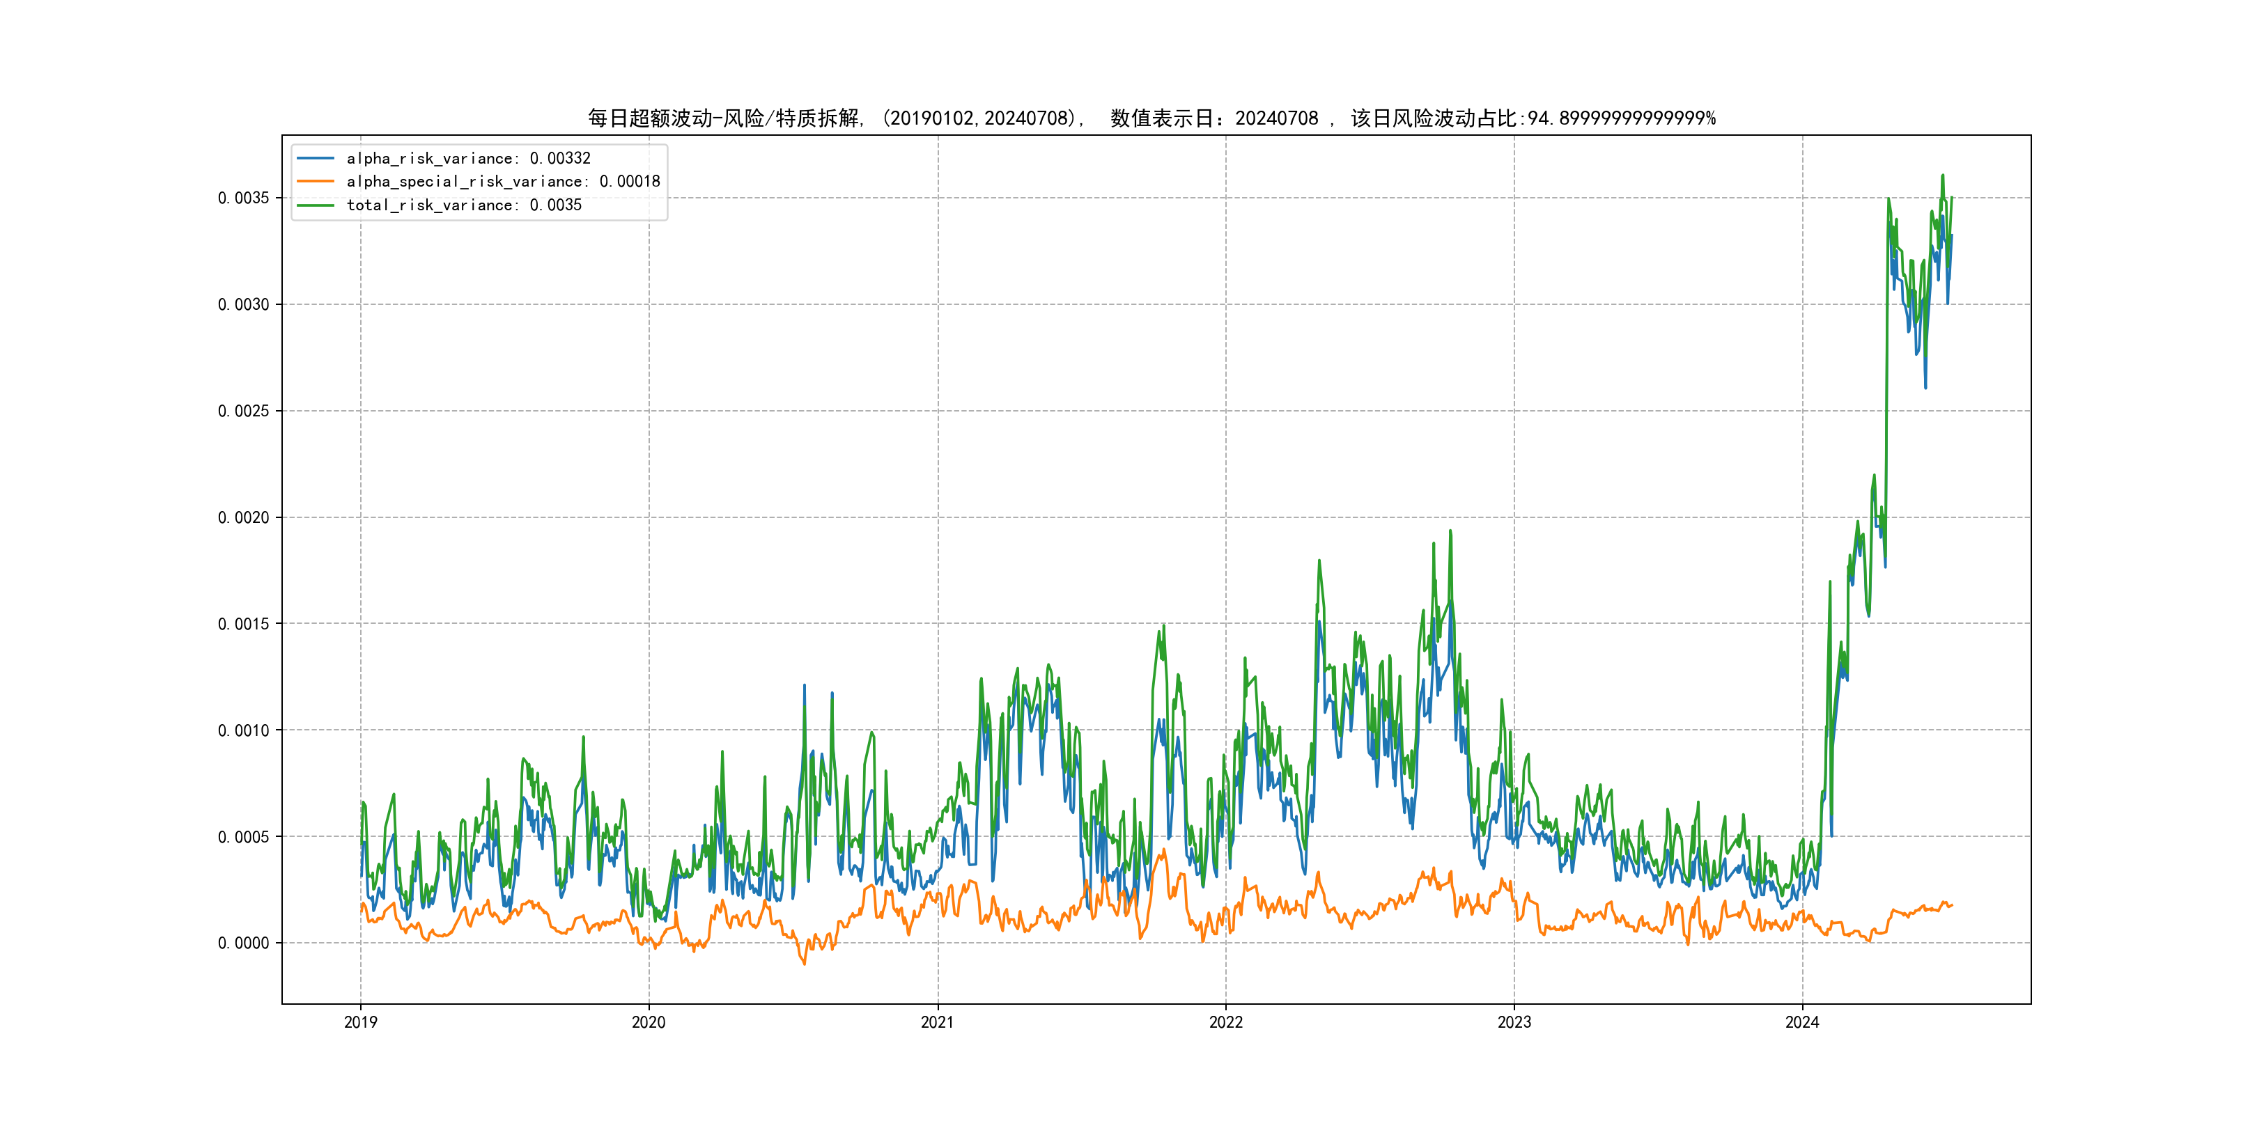Select the alpha_risk_variance legend label
The image size is (2257, 1128).
click(x=468, y=159)
